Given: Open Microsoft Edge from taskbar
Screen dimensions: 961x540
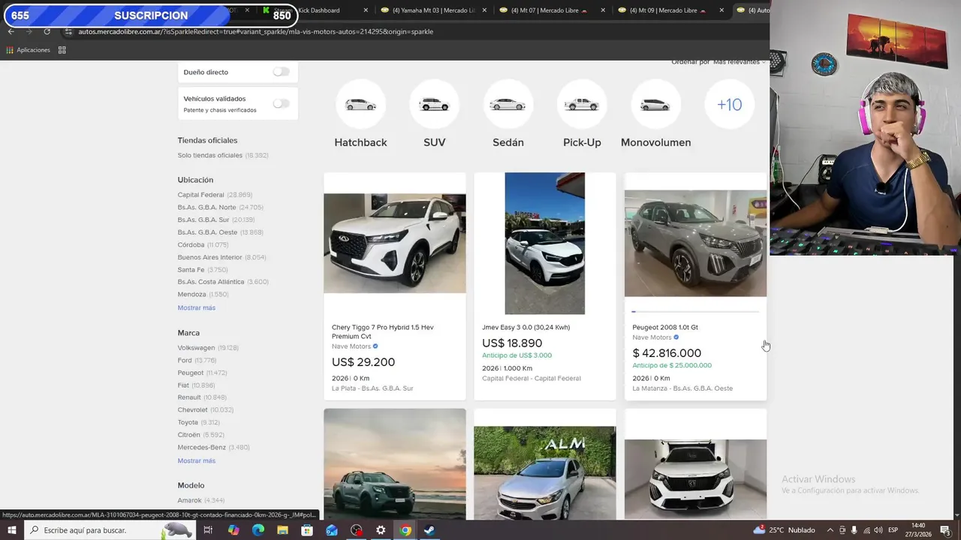Looking at the screenshot, I should pyautogui.click(x=258, y=530).
